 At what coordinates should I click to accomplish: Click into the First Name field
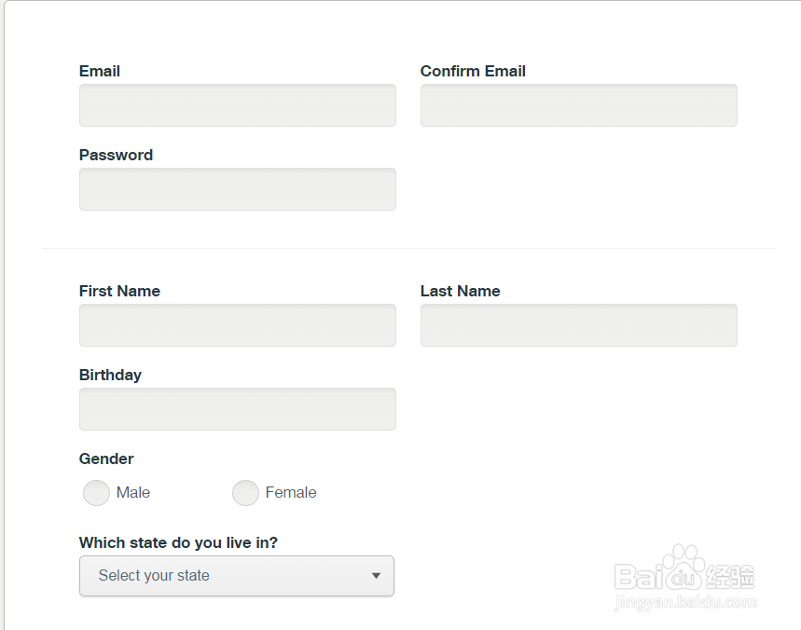[x=238, y=325]
